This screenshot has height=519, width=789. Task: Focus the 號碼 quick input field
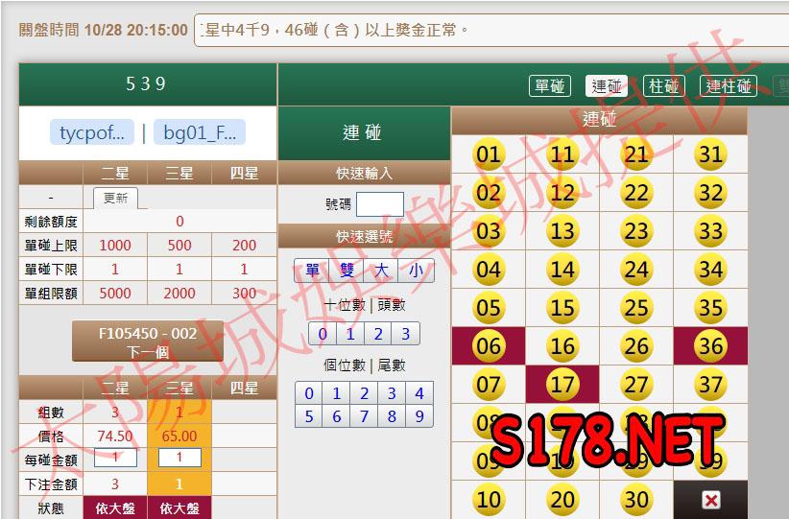click(x=380, y=204)
